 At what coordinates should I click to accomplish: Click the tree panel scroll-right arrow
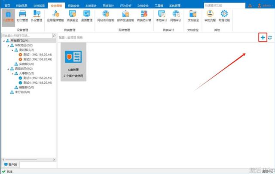pos(54,160)
